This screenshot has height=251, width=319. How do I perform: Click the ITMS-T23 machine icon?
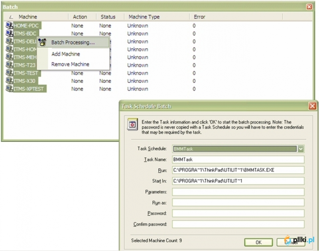pos(9,65)
